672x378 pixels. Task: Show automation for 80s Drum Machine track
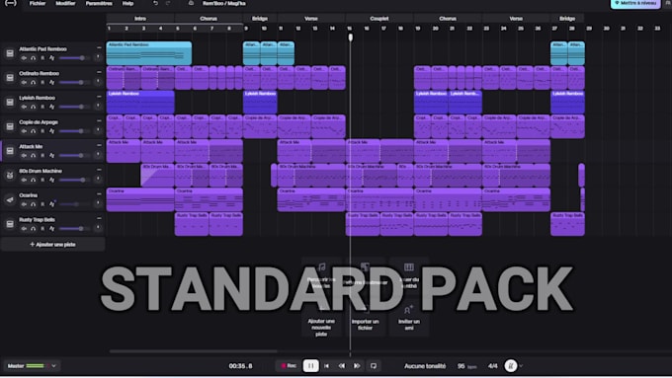[51, 180]
